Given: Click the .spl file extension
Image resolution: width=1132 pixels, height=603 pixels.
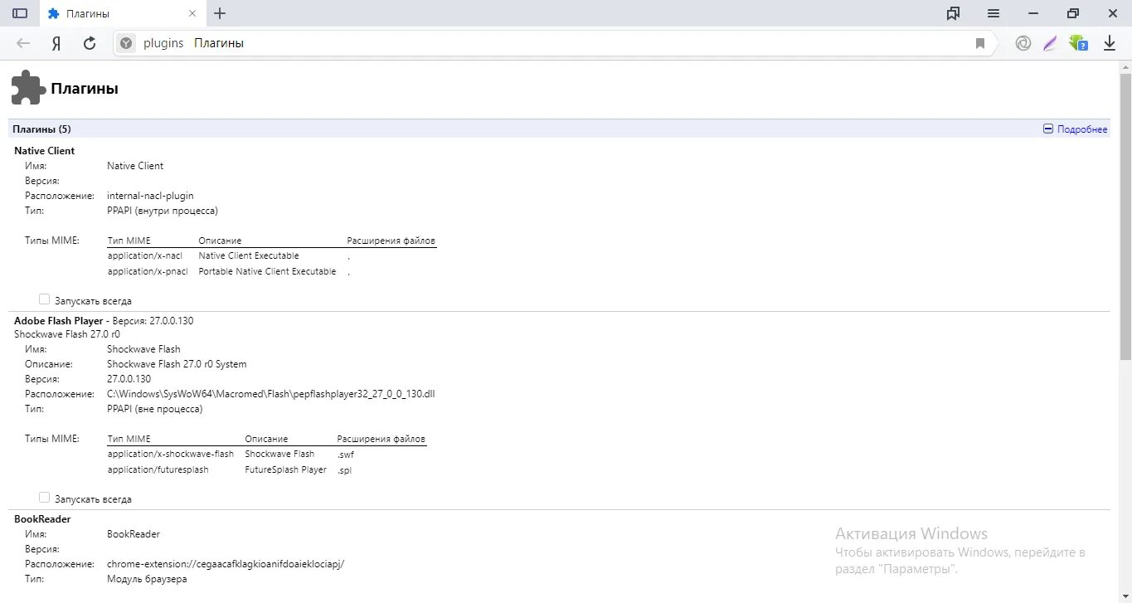Looking at the screenshot, I should tap(344, 470).
